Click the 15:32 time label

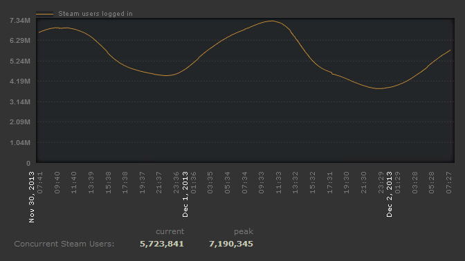pyautogui.click(x=313, y=182)
